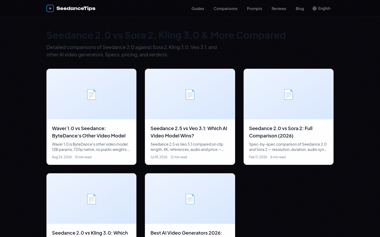Open the Blog section
This screenshot has width=380, height=237.
point(300,9)
